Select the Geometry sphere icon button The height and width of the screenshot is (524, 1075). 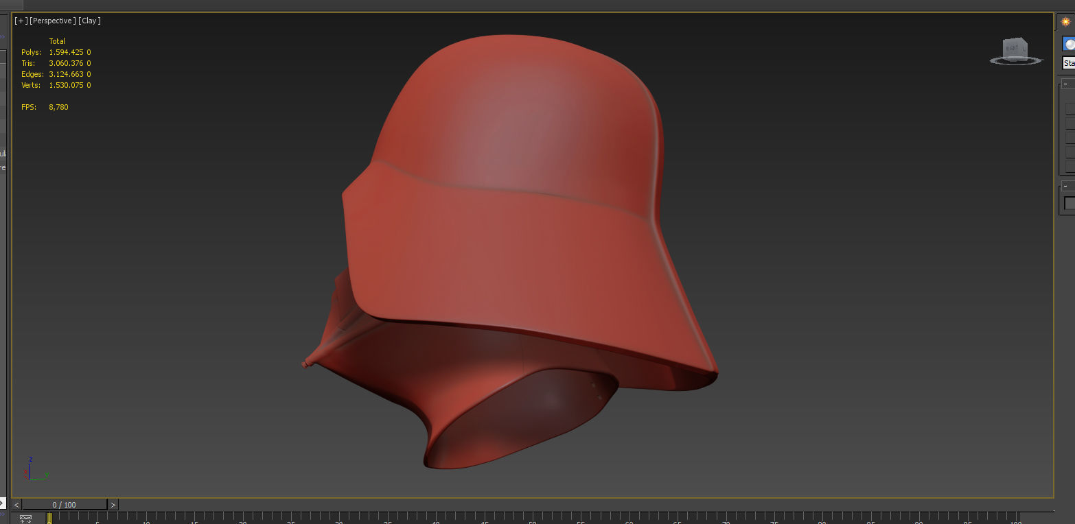1069,45
